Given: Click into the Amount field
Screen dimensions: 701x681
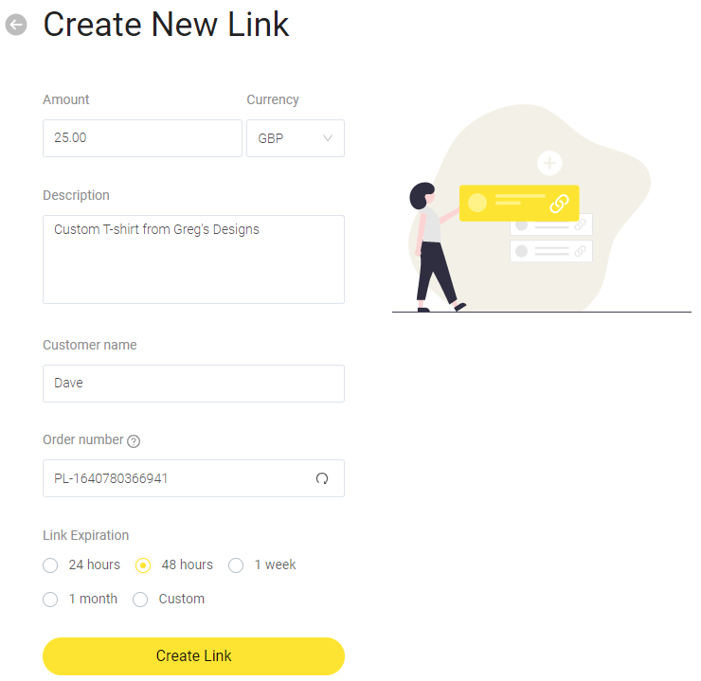Looking at the screenshot, I should (142, 138).
